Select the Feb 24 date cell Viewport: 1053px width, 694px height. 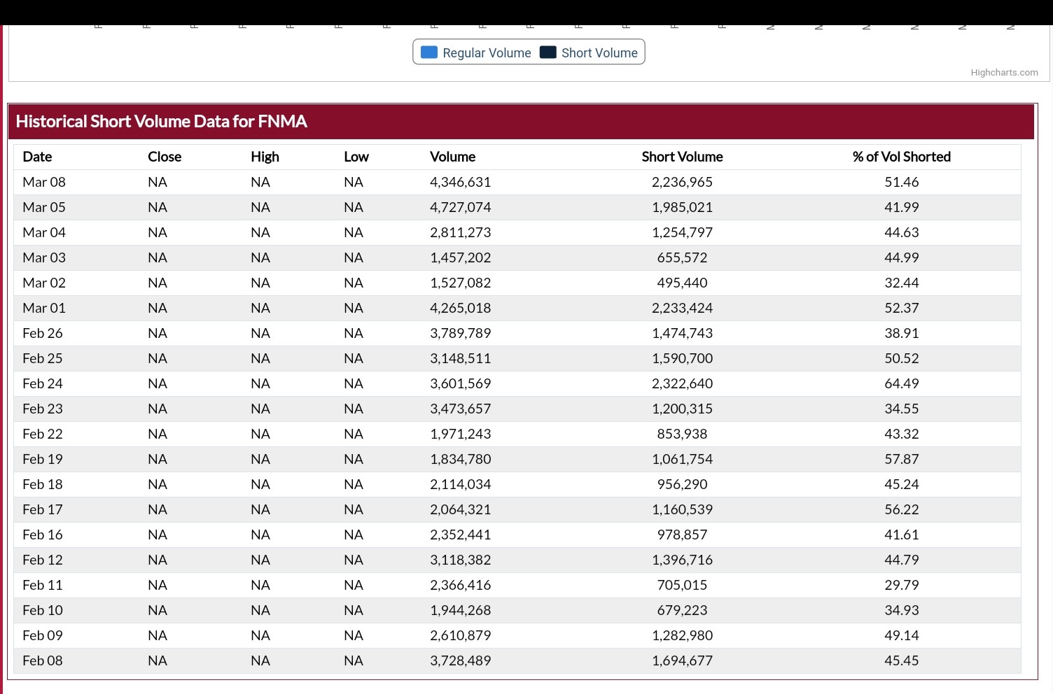pyautogui.click(x=43, y=383)
